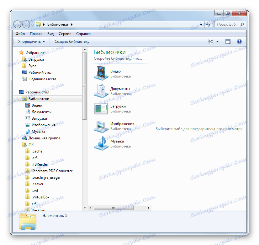Click the horizontal scrollbar right arrow
Image resolution: width=259 pixels, height=245 pixels.
click(149, 207)
